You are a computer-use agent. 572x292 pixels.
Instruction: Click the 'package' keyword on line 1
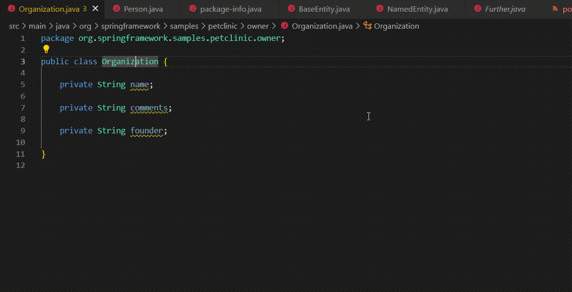[x=57, y=38]
